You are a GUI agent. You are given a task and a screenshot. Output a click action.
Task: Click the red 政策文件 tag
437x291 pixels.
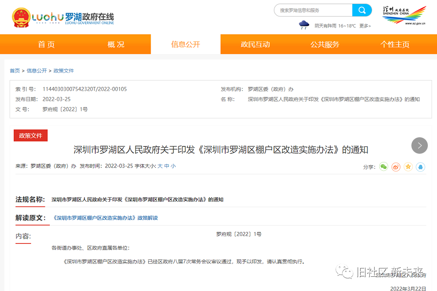tap(31, 135)
